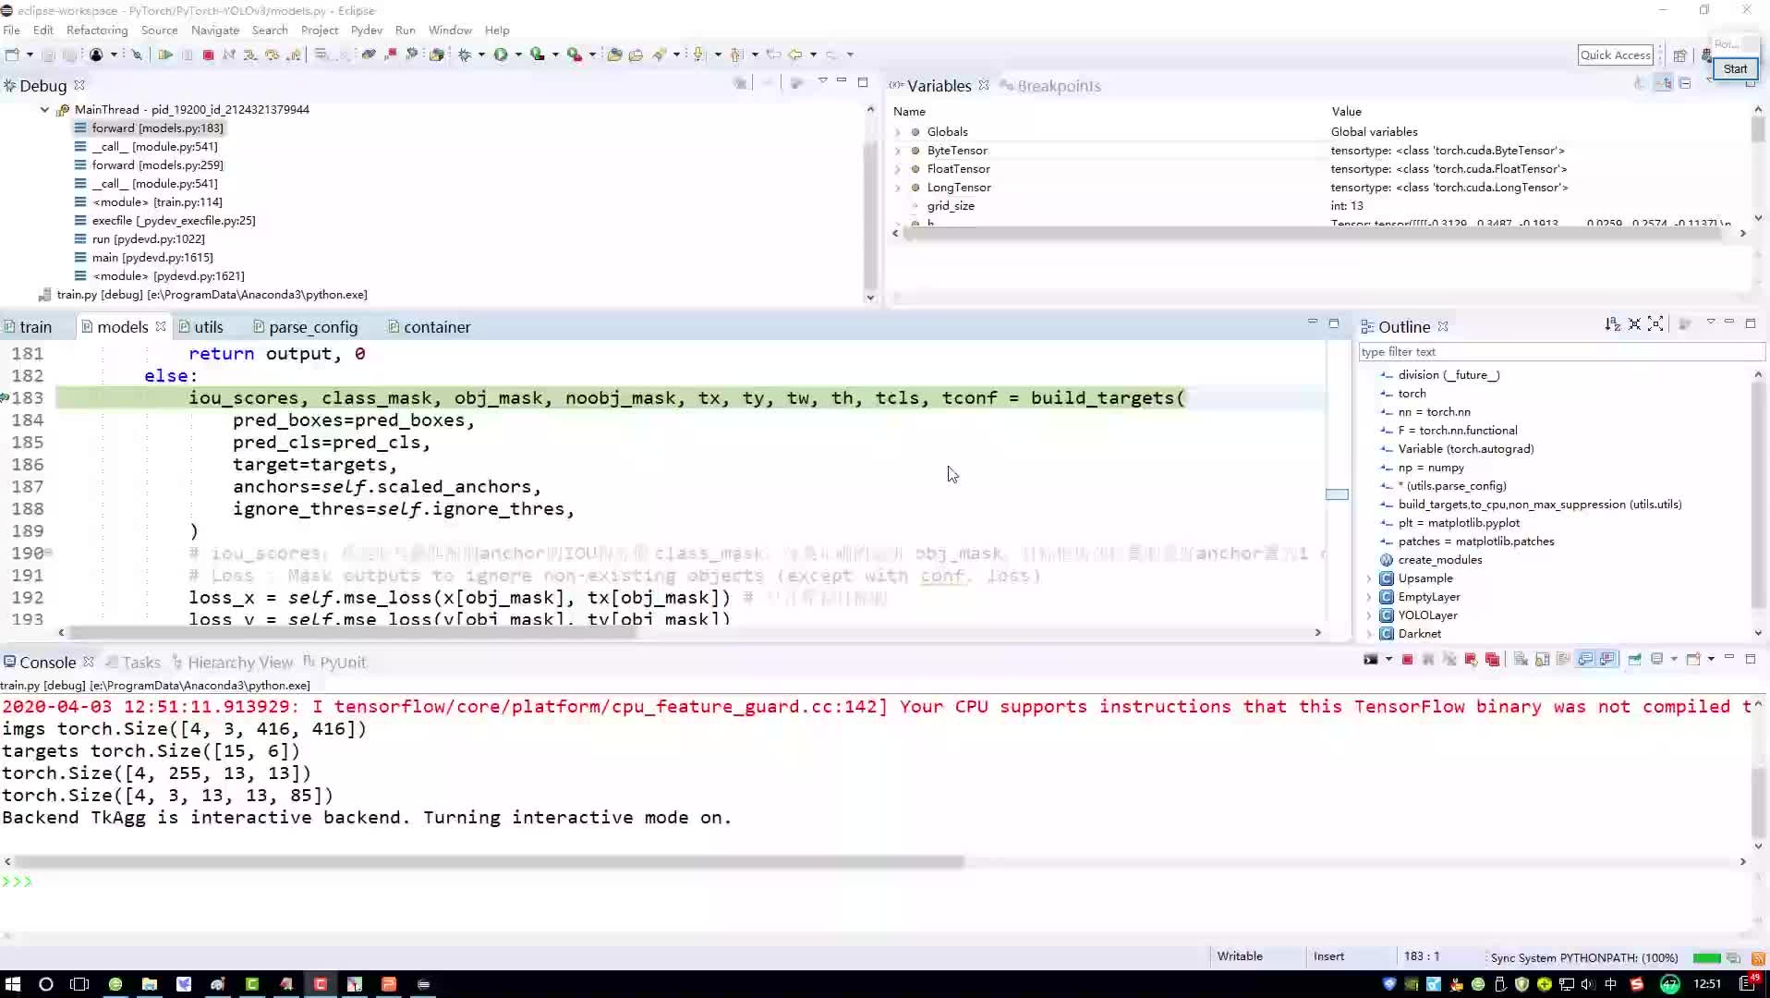Click the Debug bug-icon launch button
The height and width of the screenshot is (998, 1770).
[x=464, y=55]
